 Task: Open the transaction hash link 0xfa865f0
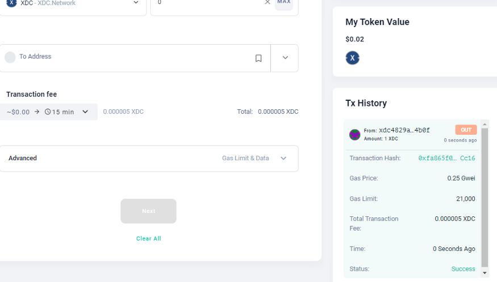click(446, 159)
